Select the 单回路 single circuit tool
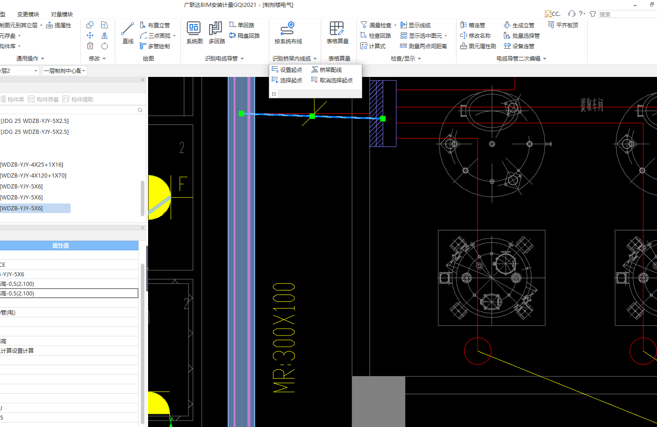 click(241, 25)
